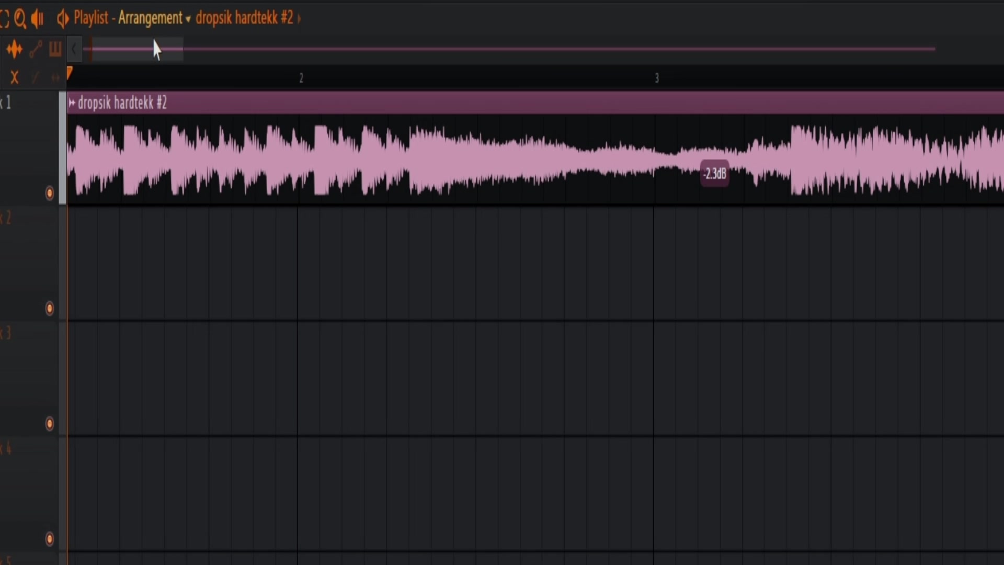Viewport: 1004px width, 565px height.
Task: Click the zoom magnifier tool icon
Action: click(20, 19)
